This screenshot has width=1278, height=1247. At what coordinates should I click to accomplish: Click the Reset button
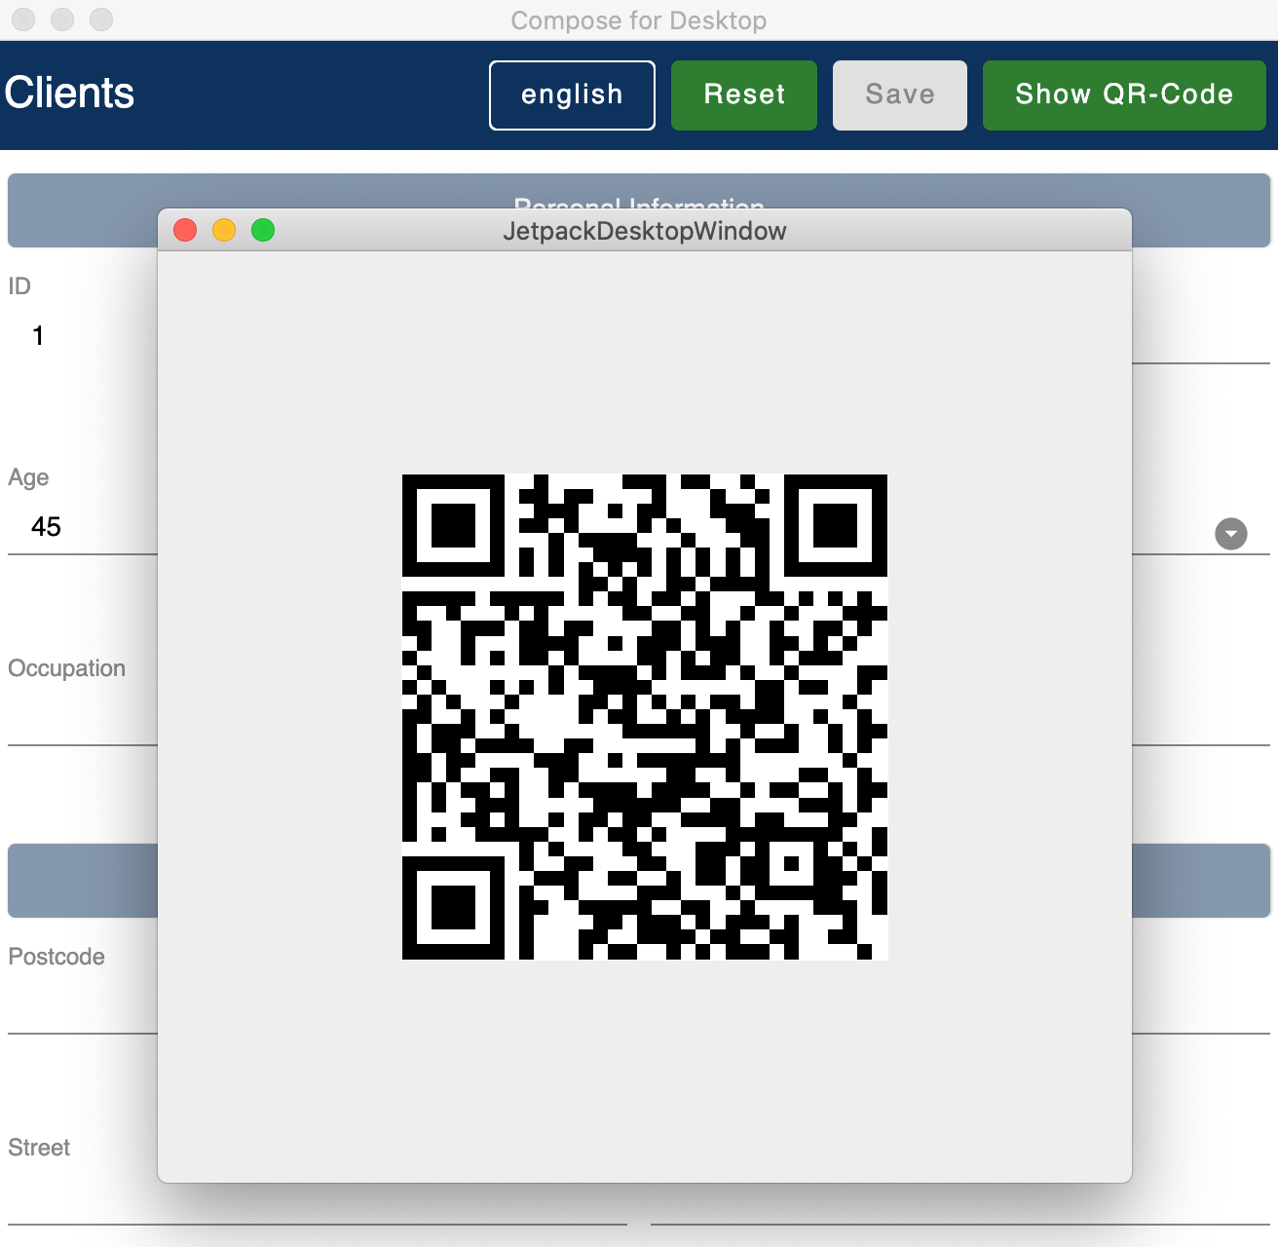click(744, 95)
